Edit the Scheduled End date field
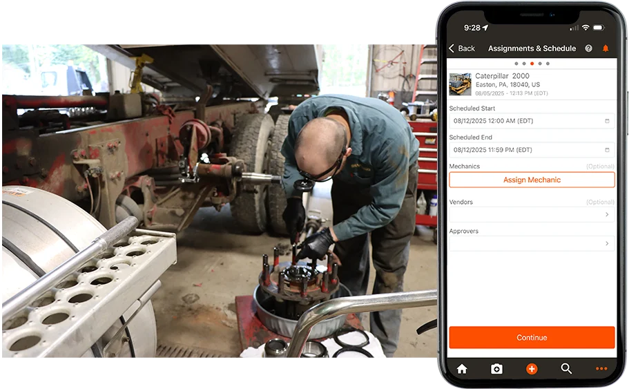The width and height of the screenshot is (629, 389). [532, 150]
